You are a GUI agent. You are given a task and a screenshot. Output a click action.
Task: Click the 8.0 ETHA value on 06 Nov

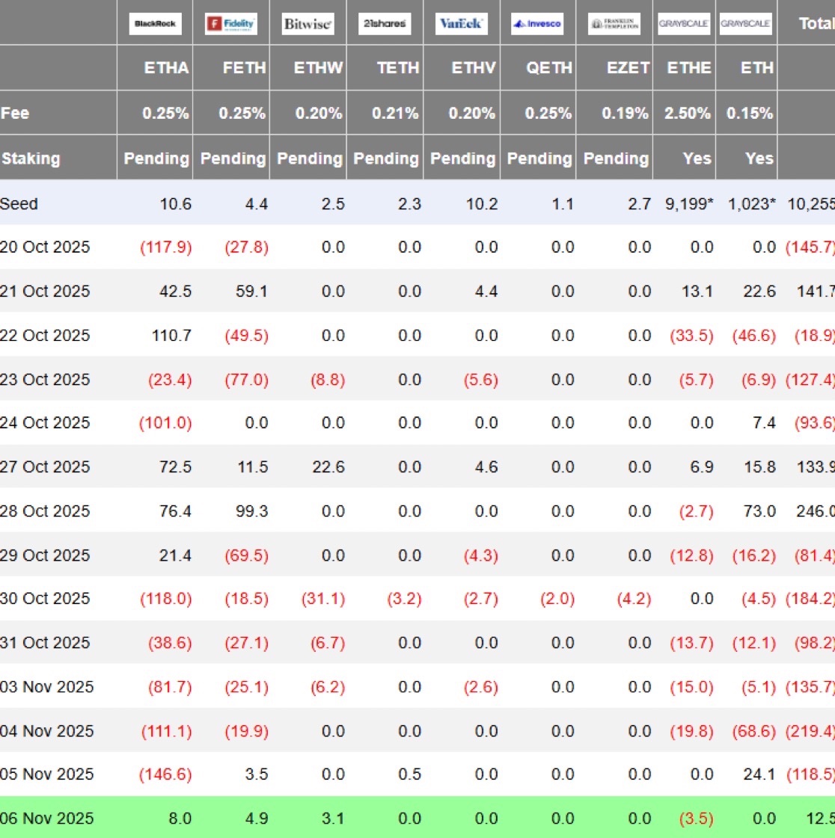180,819
